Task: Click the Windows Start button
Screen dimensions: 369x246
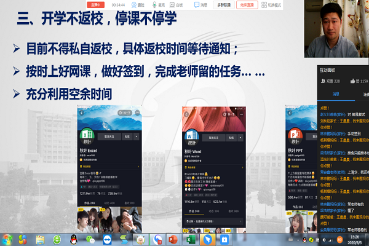Action: 9,238
